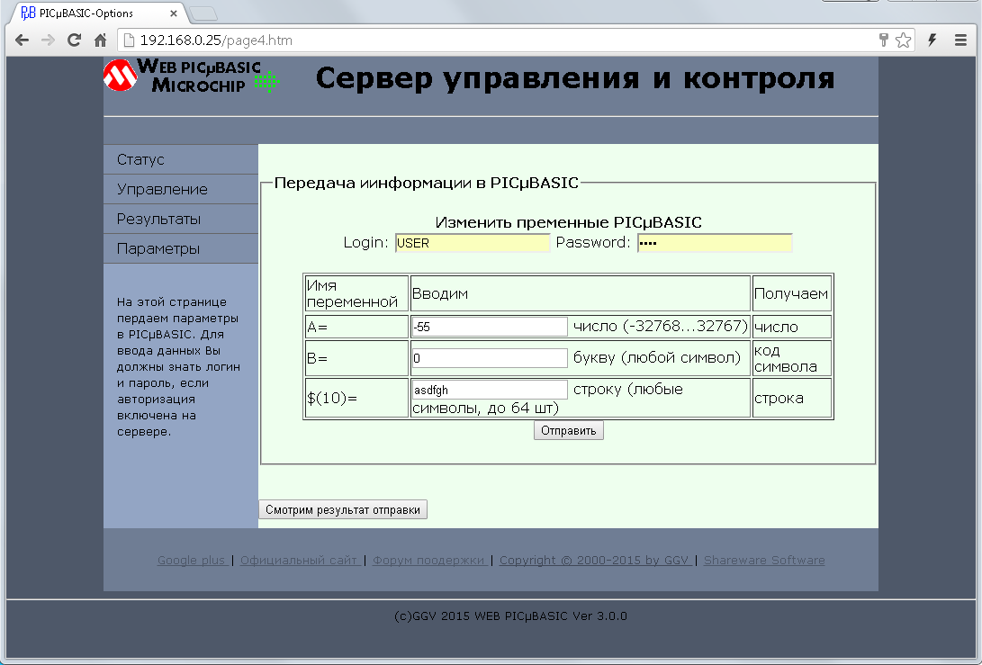Open the Shareware Software link
This screenshot has height=665, width=982.
point(764,561)
